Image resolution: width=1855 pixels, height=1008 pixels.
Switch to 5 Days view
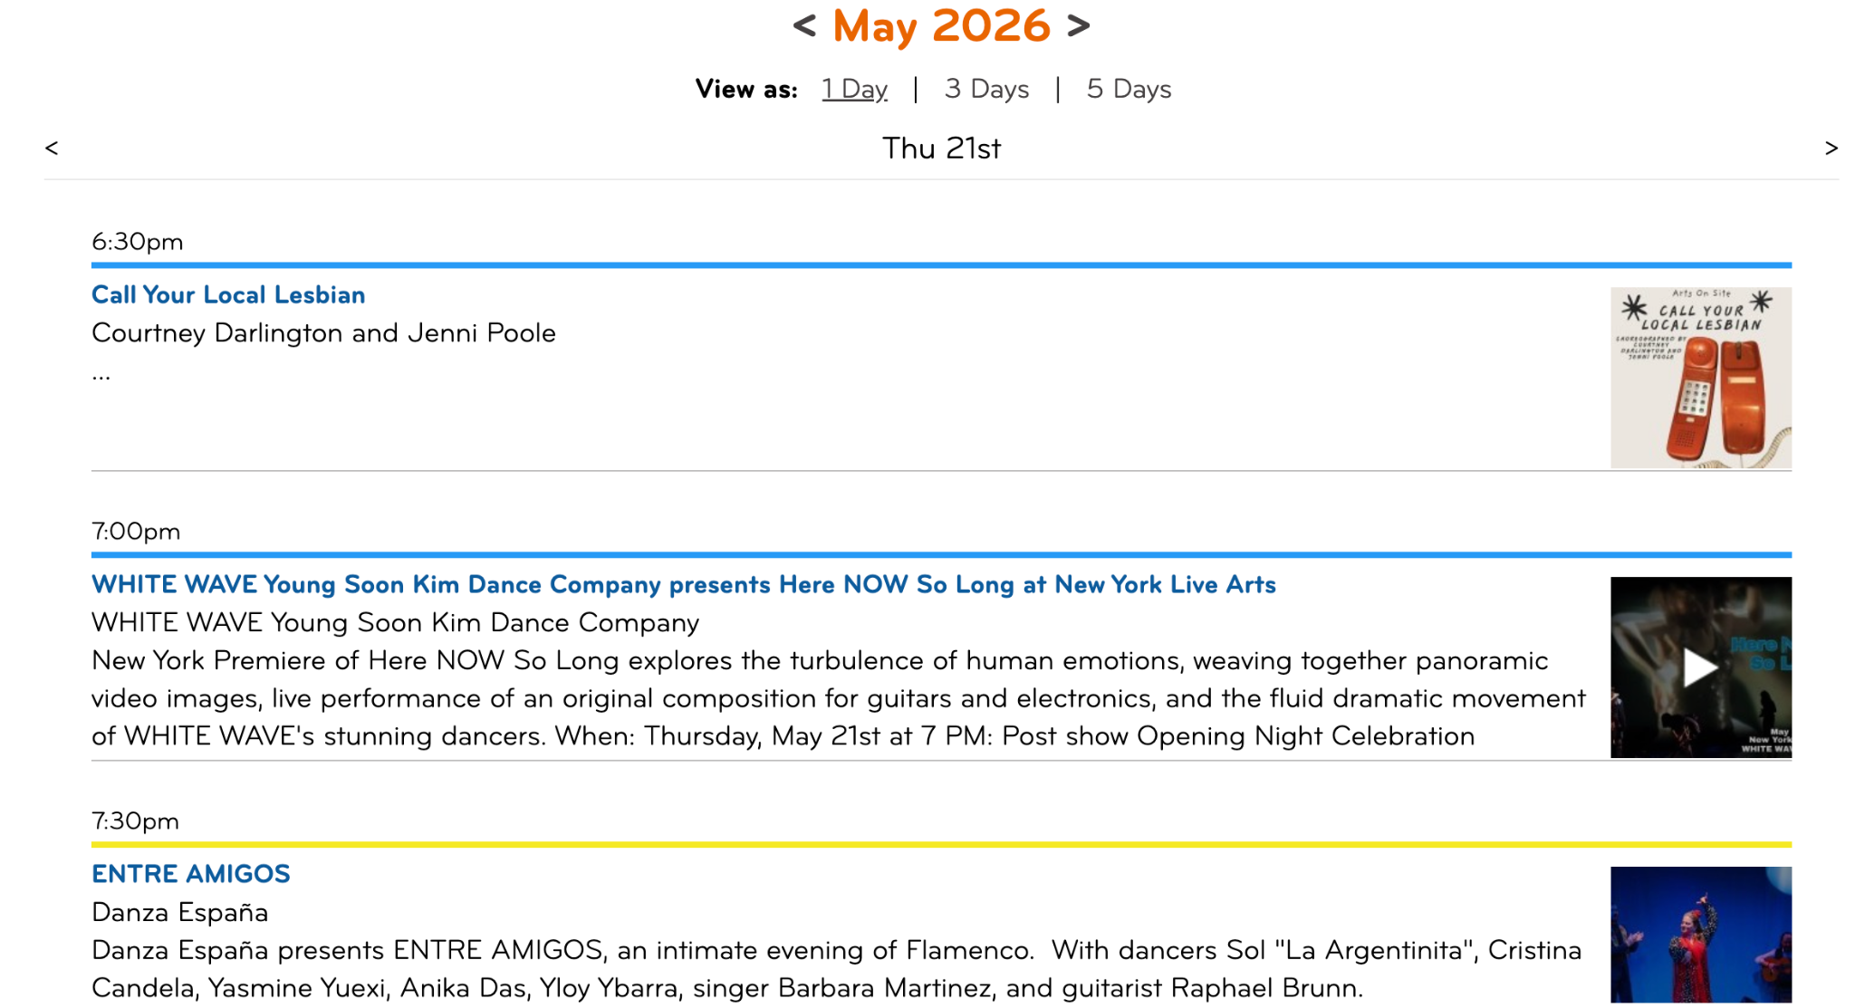click(1129, 89)
